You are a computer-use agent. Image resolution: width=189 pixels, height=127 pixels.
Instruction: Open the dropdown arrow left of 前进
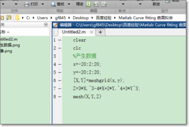[x=140, y=4]
